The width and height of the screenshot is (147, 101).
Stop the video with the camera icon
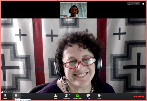pyautogui.click(x=17, y=97)
